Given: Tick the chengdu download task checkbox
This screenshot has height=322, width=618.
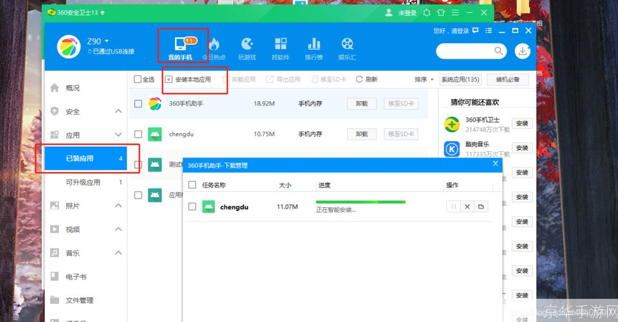Looking at the screenshot, I should click(x=192, y=207).
